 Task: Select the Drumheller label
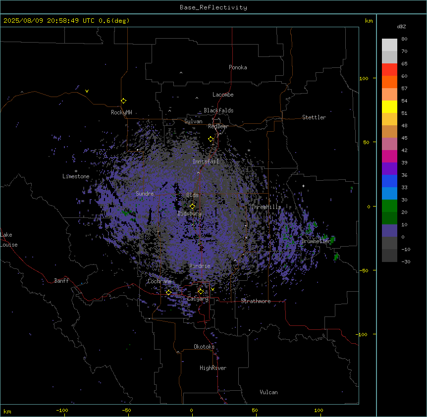tap(316, 241)
